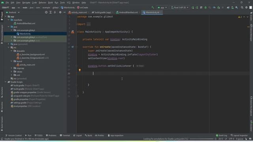Open the App Inspection tool window
The width and height of the screenshot is (253, 142).
(x=115, y=135)
